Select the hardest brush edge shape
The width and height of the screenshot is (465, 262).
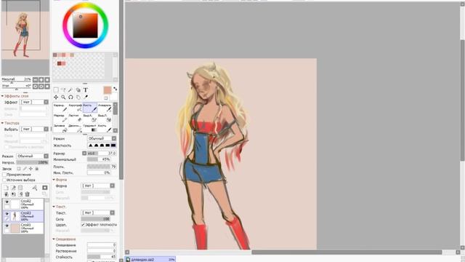[113, 146]
